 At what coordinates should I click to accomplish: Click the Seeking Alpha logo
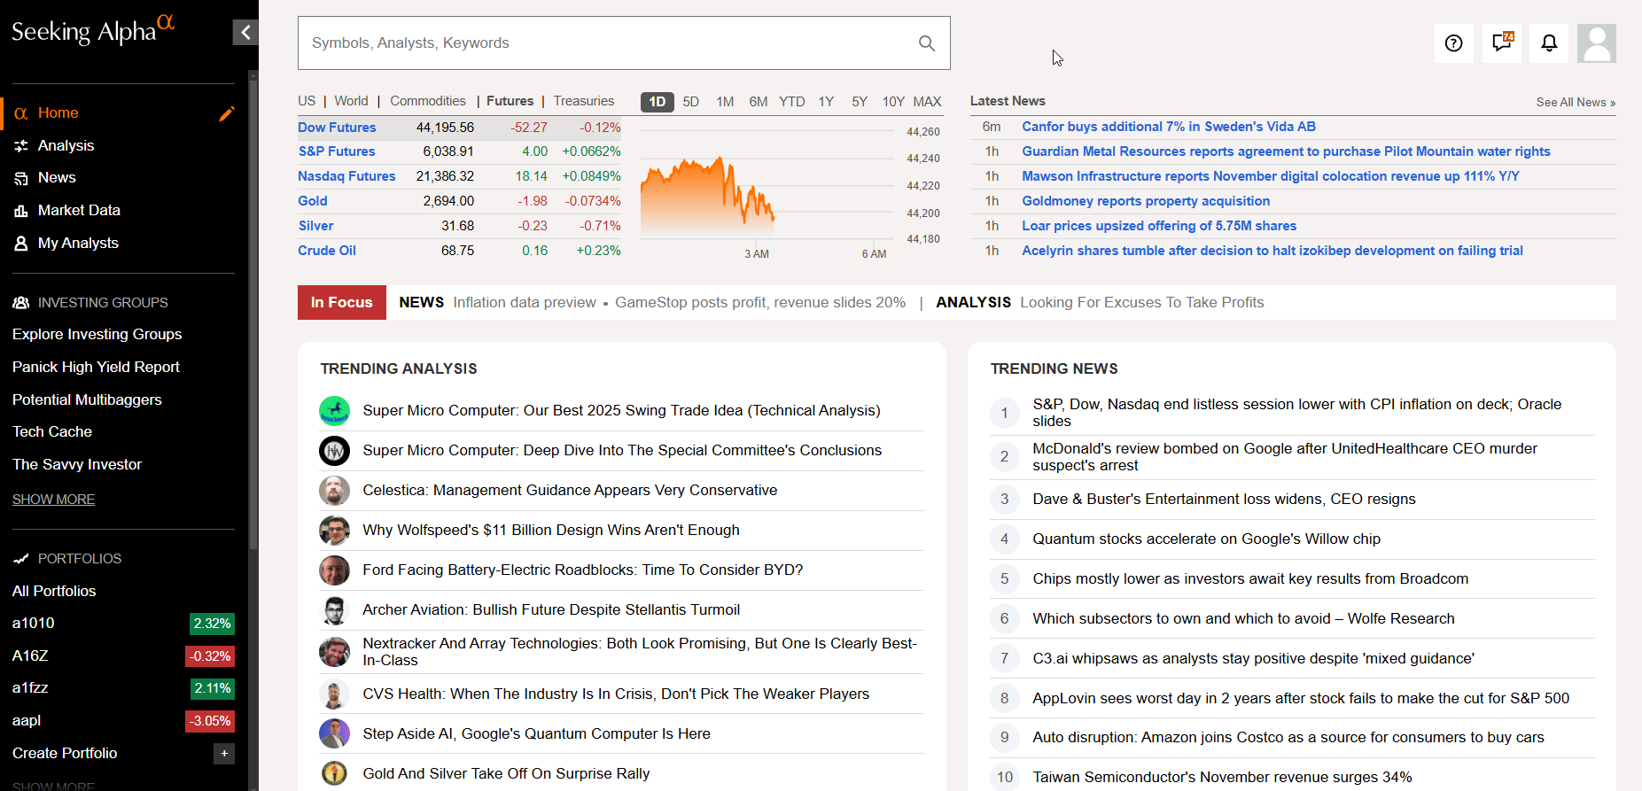pos(93,30)
